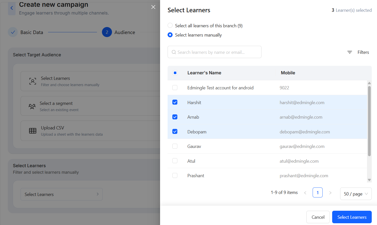
Task: Click gaurav@edmingle.com cell
Action: click(x=302, y=146)
